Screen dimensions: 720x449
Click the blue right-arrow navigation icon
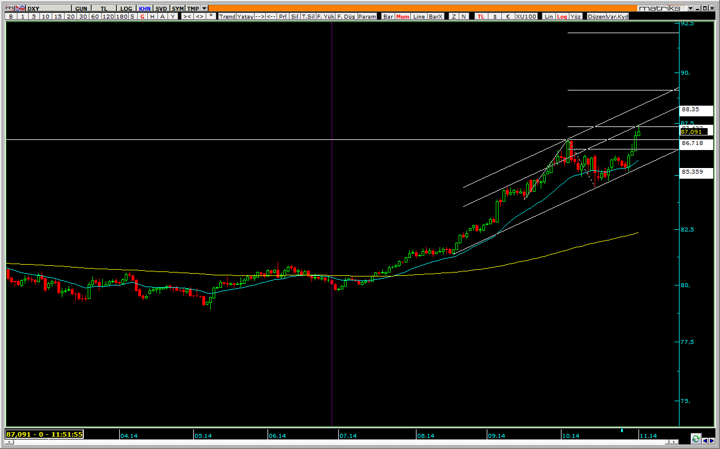712,441
